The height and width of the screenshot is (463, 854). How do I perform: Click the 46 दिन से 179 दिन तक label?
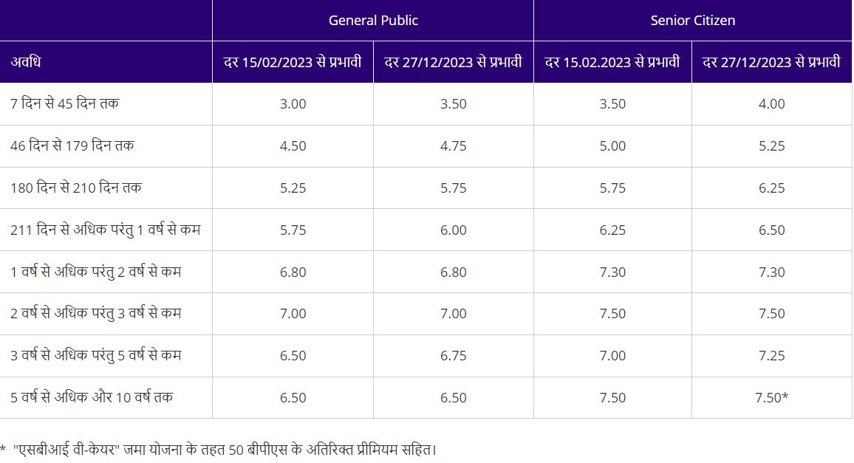point(72,146)
